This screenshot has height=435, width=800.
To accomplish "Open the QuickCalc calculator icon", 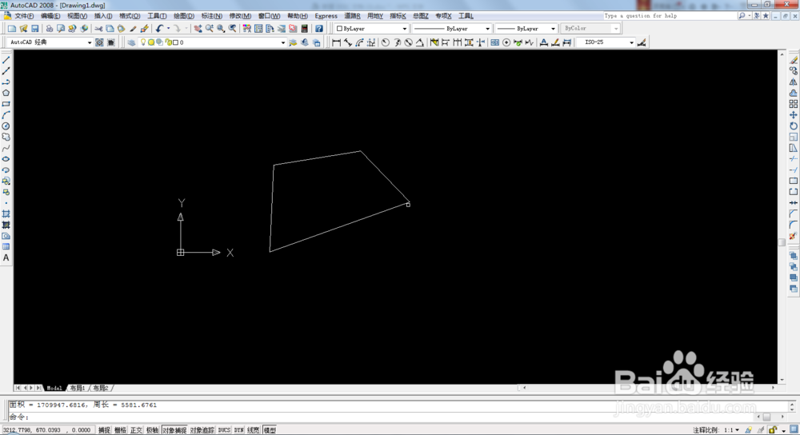I will pyautogui.click(x=305, y=29).
